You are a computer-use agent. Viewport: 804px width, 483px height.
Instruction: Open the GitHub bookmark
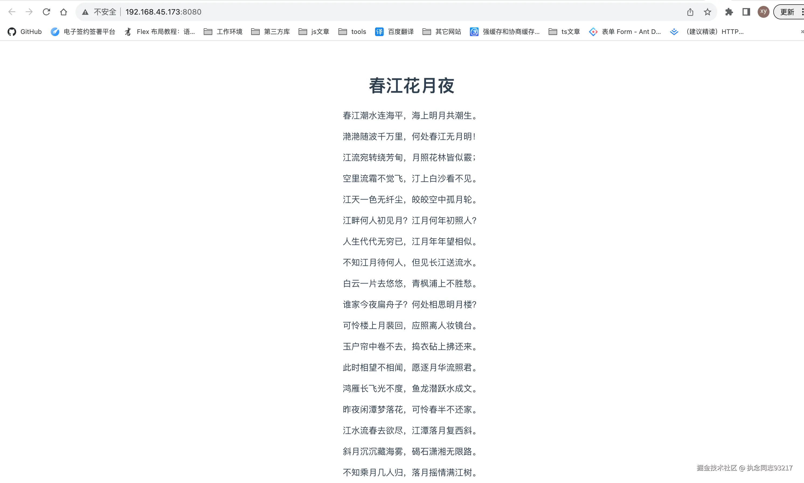(x=25, y=31)
